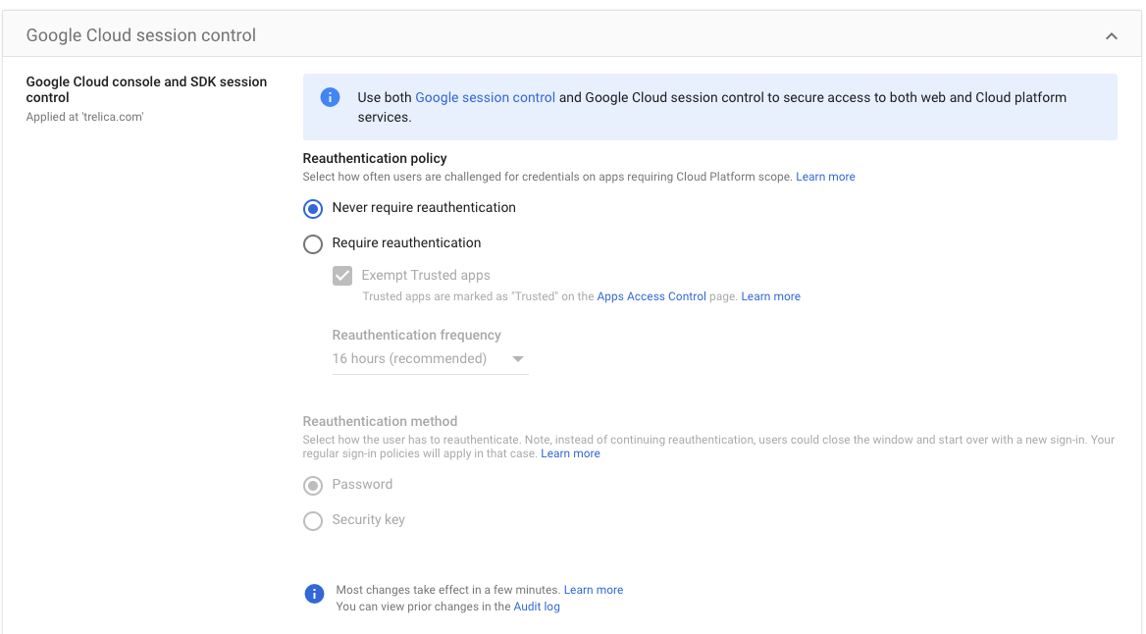Click Google Cloud console and SDK session control heading
Viewport: 1146px width, 634px height.
click(x=146, y=89)
